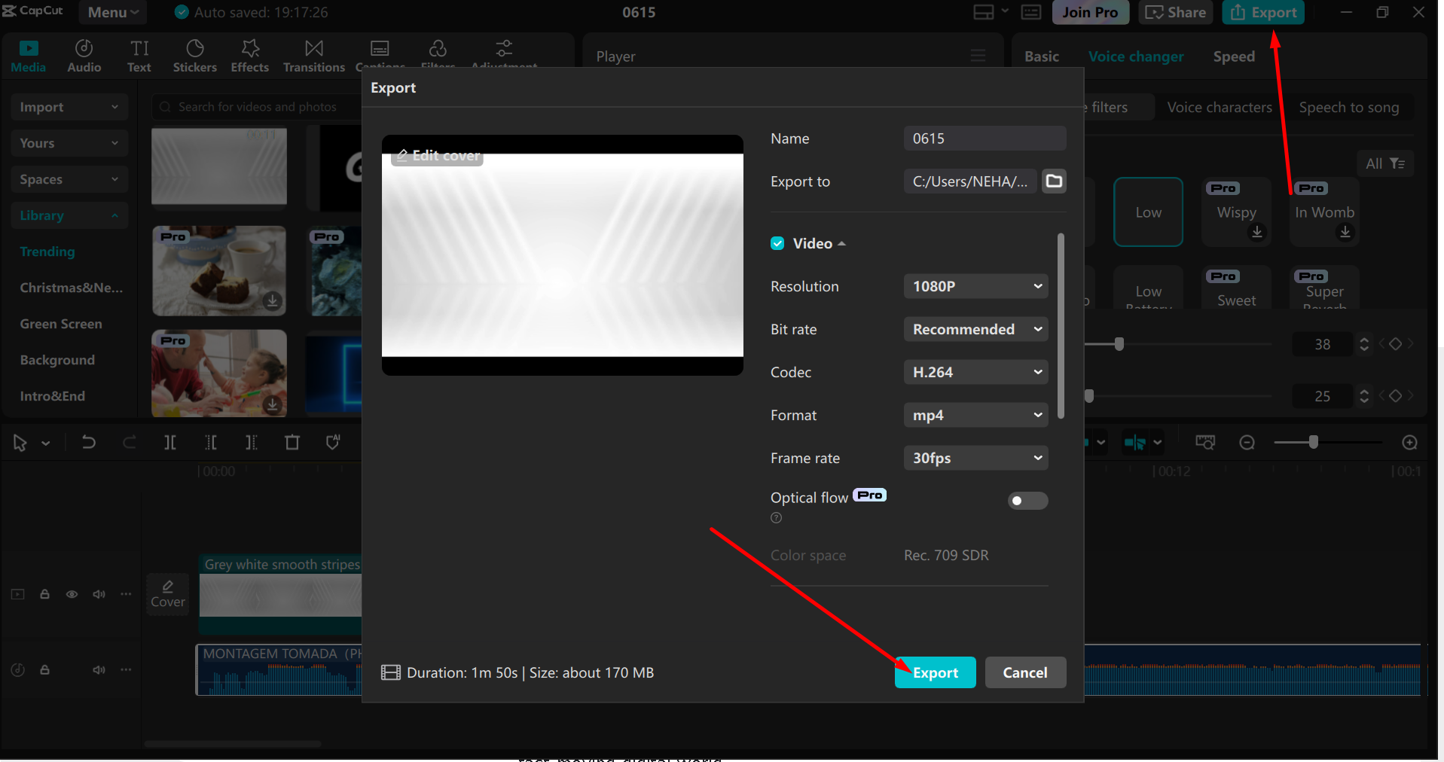Switch to the Speed tab
1444x762 pixels.
(x=1233, y=56)
